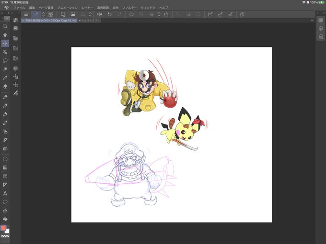
Task: Toggle Snap to ruler icon
Action: point(210,14)
